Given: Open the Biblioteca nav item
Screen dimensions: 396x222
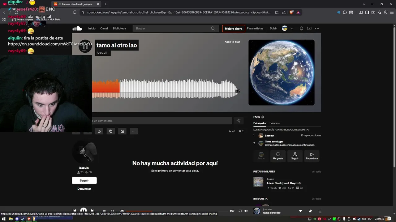Looking at the screenshot, I should click(x=119, y=28).
